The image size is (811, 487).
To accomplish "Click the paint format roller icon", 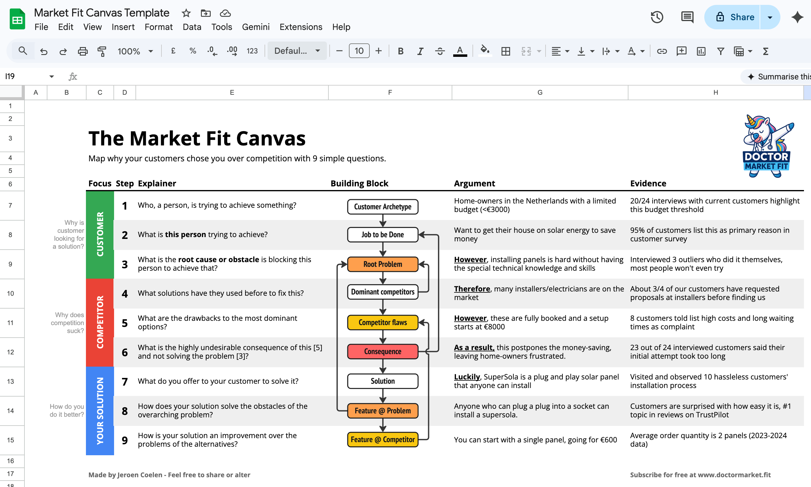I will click(x=102, y=51).
